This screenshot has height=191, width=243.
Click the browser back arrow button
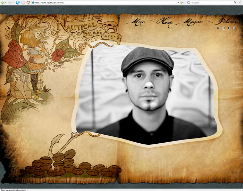(3, 2)
